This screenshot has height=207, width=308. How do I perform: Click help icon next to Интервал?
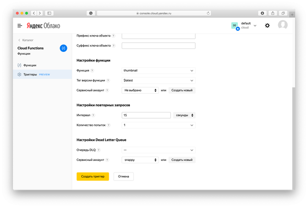[93, 115]
